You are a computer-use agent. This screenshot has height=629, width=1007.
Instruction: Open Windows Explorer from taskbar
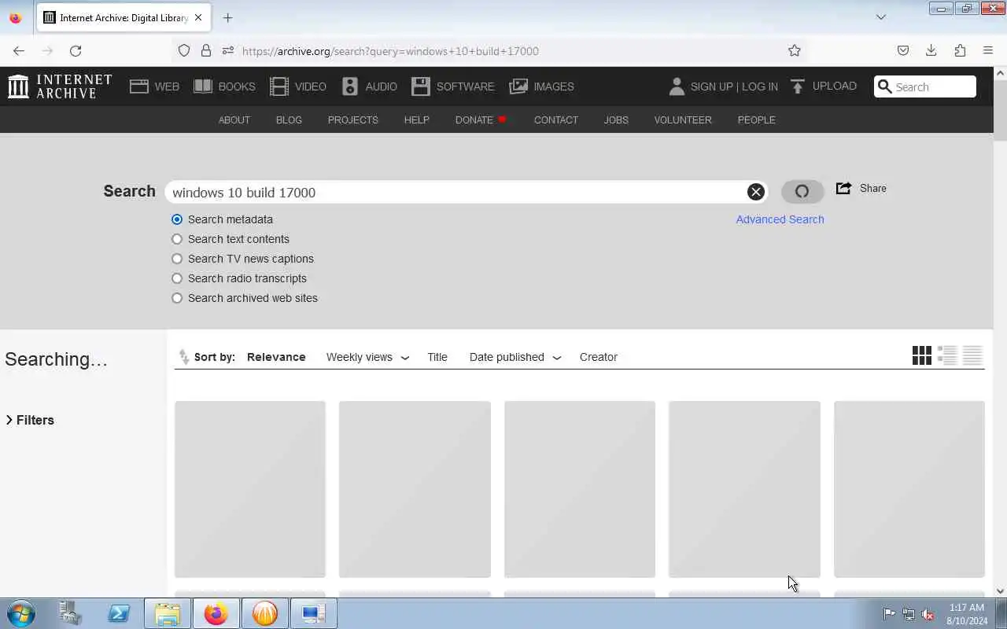coord(167,613)
